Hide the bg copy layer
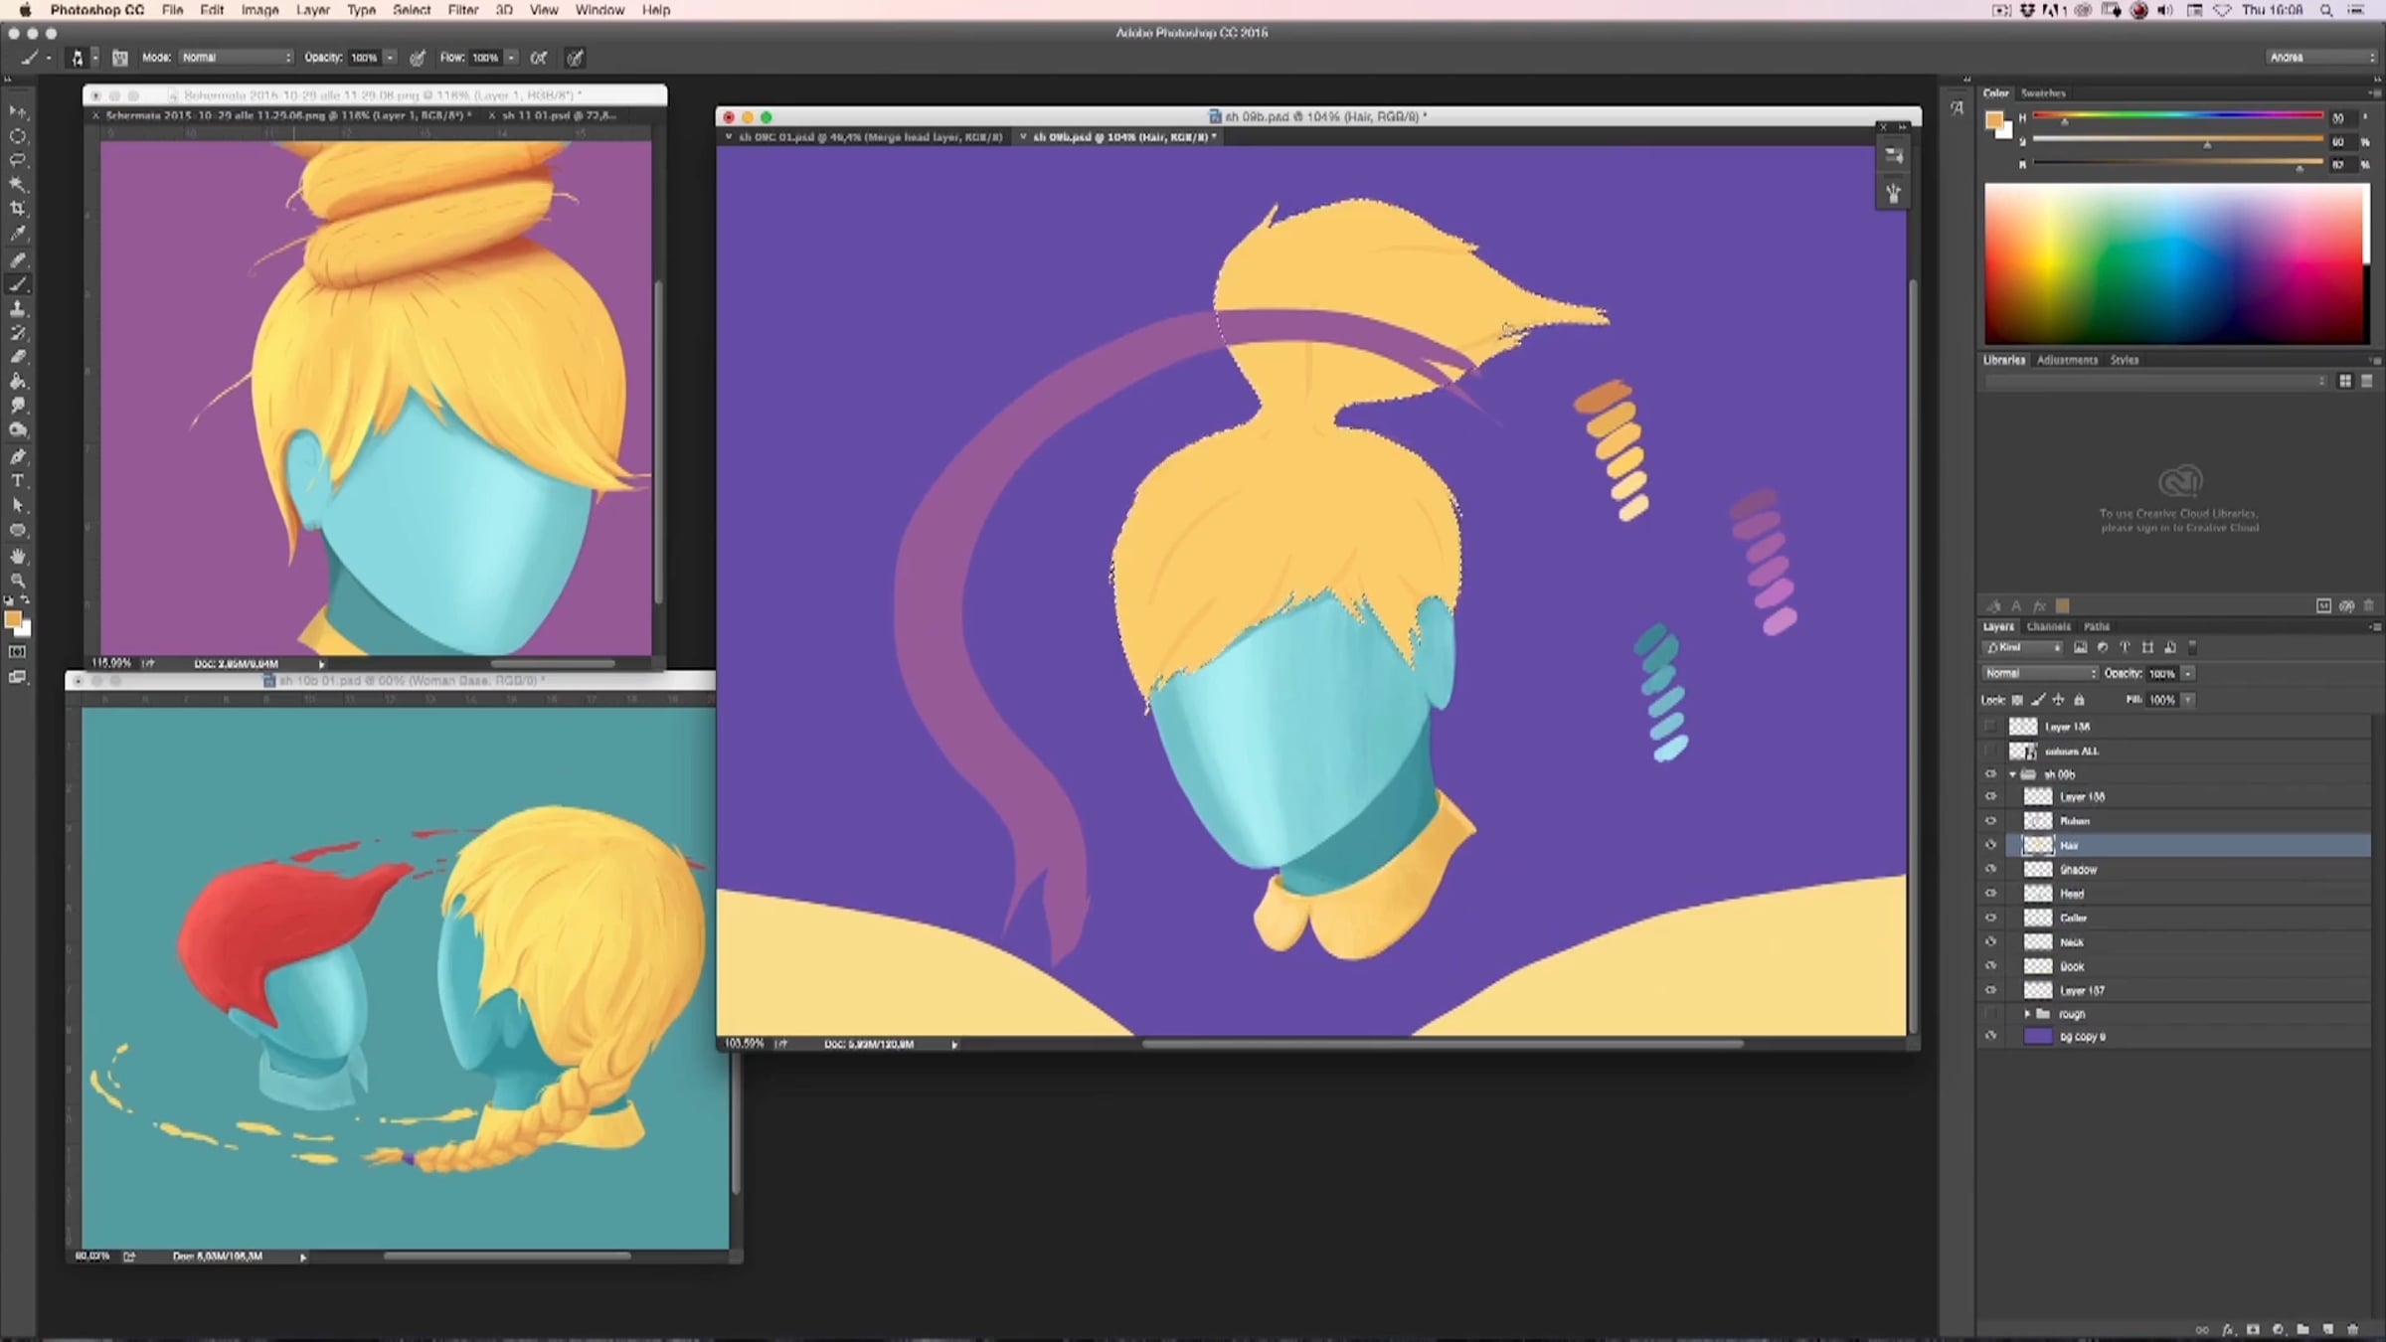Screen dimensions: 2386x1342 pyautogui.click(x=1990, y=1036)
